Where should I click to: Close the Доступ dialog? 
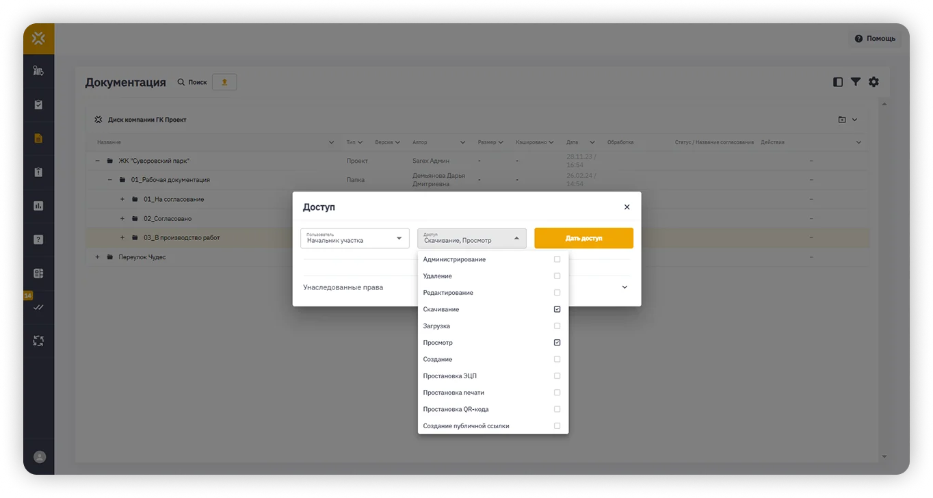coord(627,207)
